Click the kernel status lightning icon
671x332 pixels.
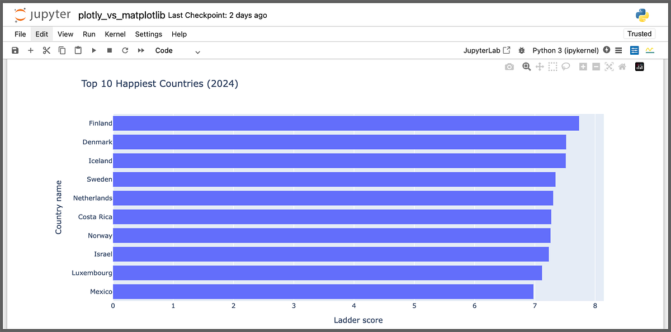click(x=607, y=50)
